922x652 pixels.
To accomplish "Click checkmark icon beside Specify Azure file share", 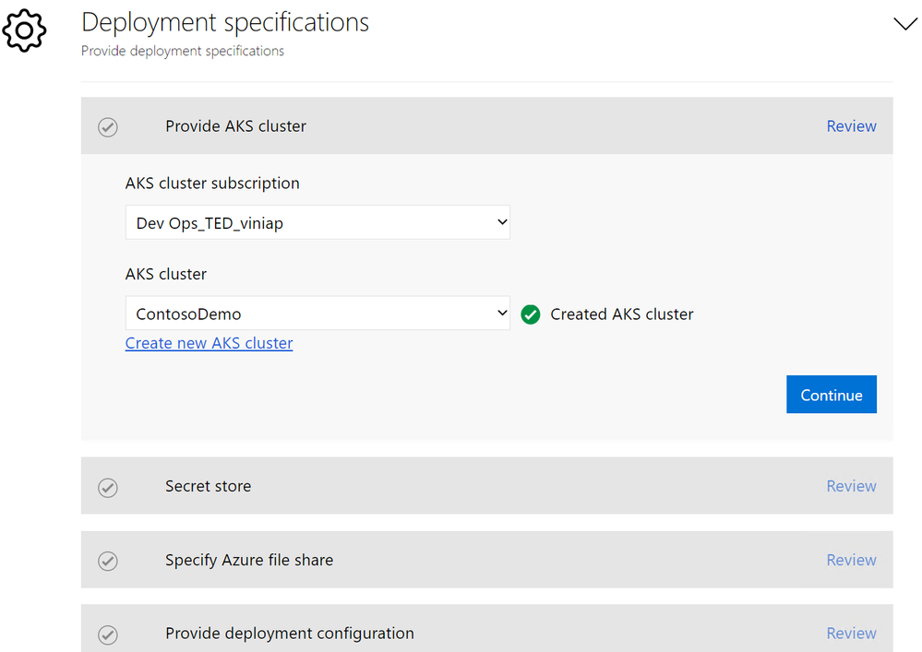I will pos(108,561).
